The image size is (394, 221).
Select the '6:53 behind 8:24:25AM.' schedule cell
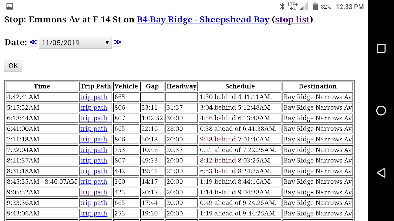click(x=240, y=171)
